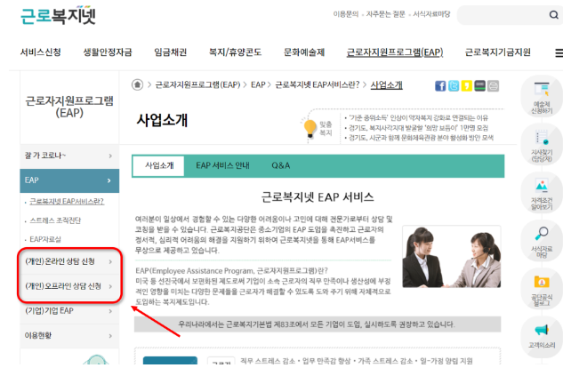This screenshot has width=563, height=376.
Task: Open 자주묻는 질문 top link
Action: 385,14
